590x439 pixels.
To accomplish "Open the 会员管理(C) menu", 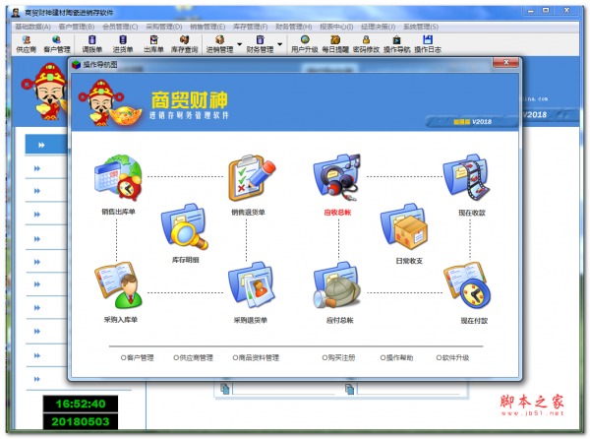I will pos(120,27).
